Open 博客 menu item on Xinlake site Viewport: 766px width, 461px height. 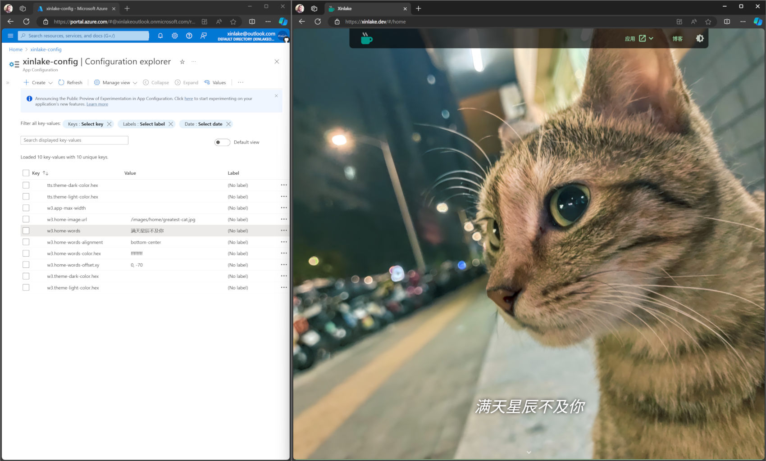(x=677, y=39)
